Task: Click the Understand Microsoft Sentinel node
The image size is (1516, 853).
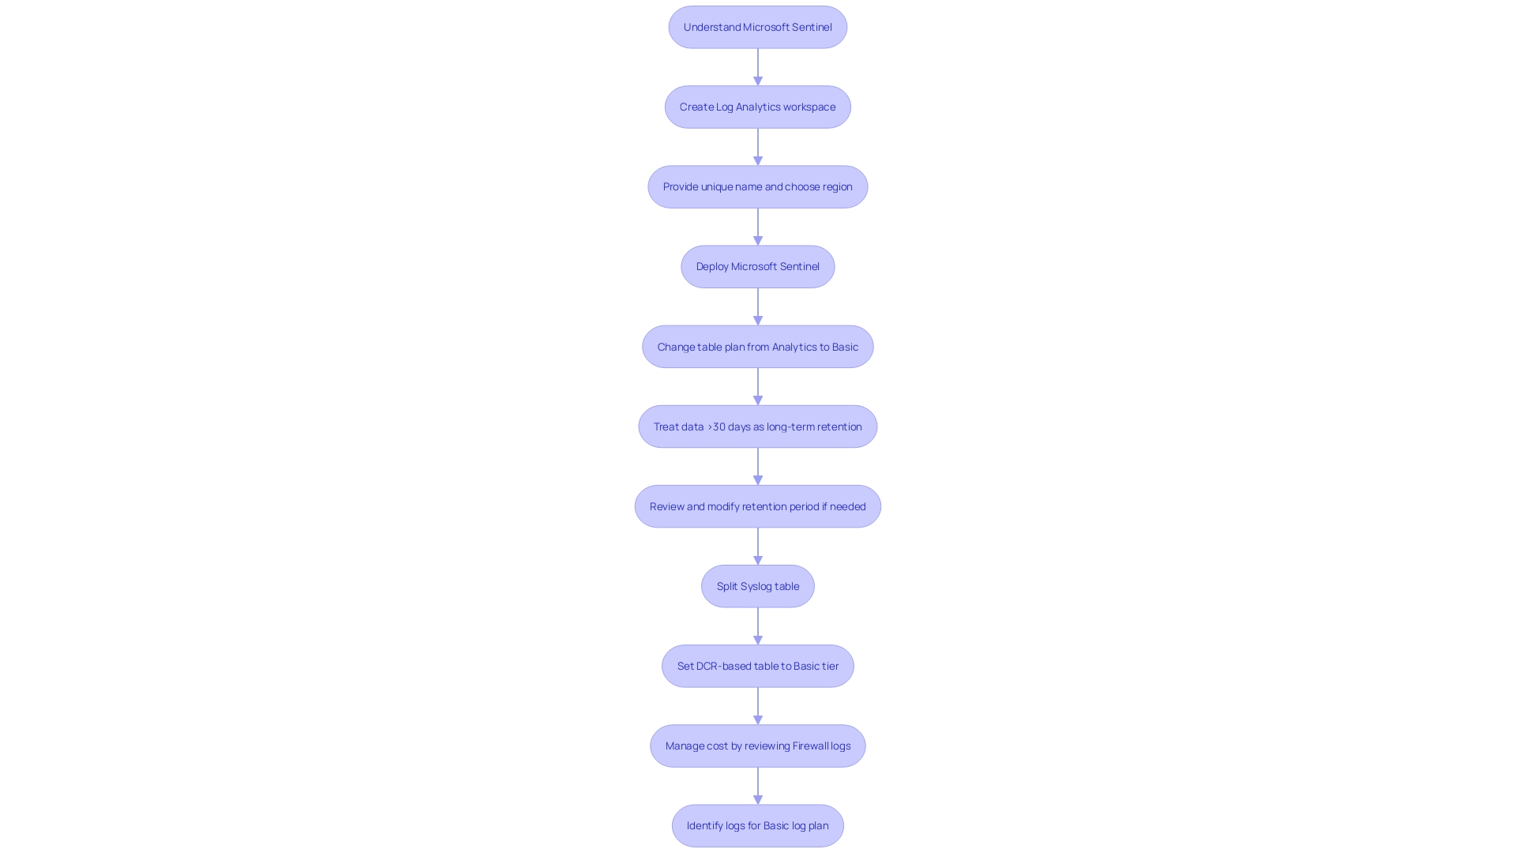Action: (758, 27)
